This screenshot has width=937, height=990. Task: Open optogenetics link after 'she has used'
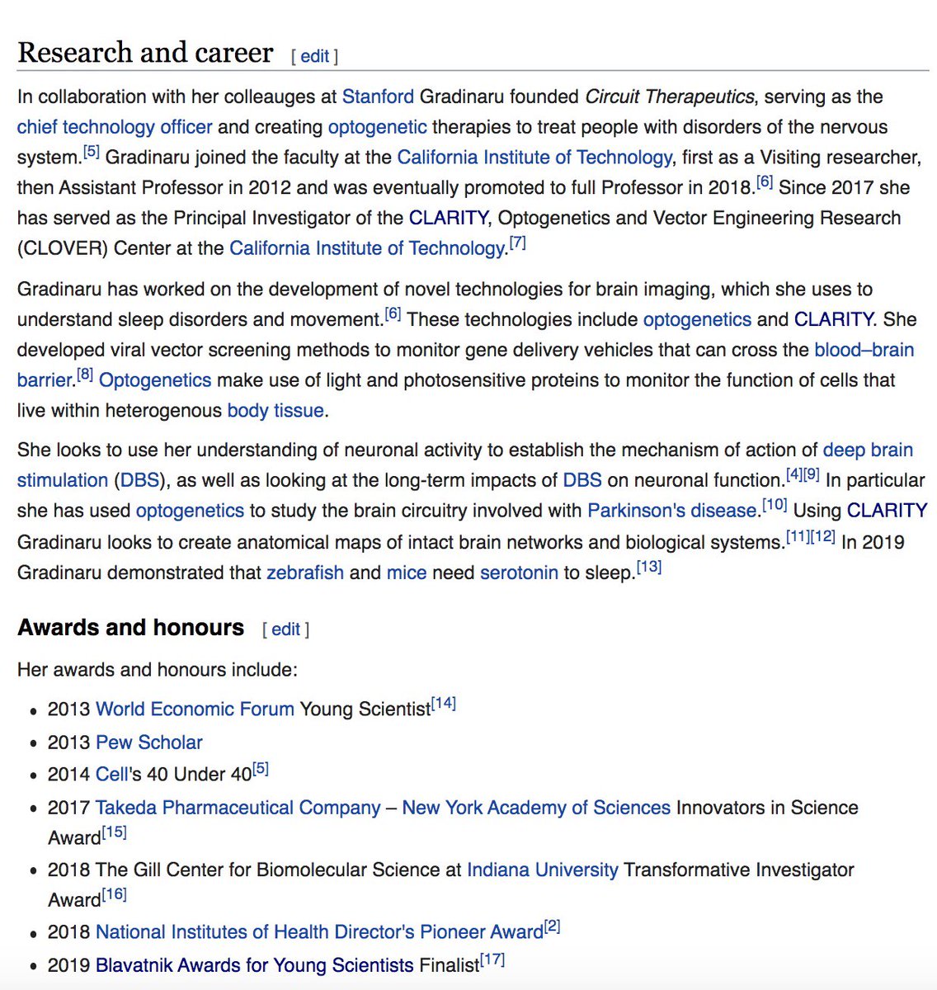pyautogui.click(x=190, y=511)
